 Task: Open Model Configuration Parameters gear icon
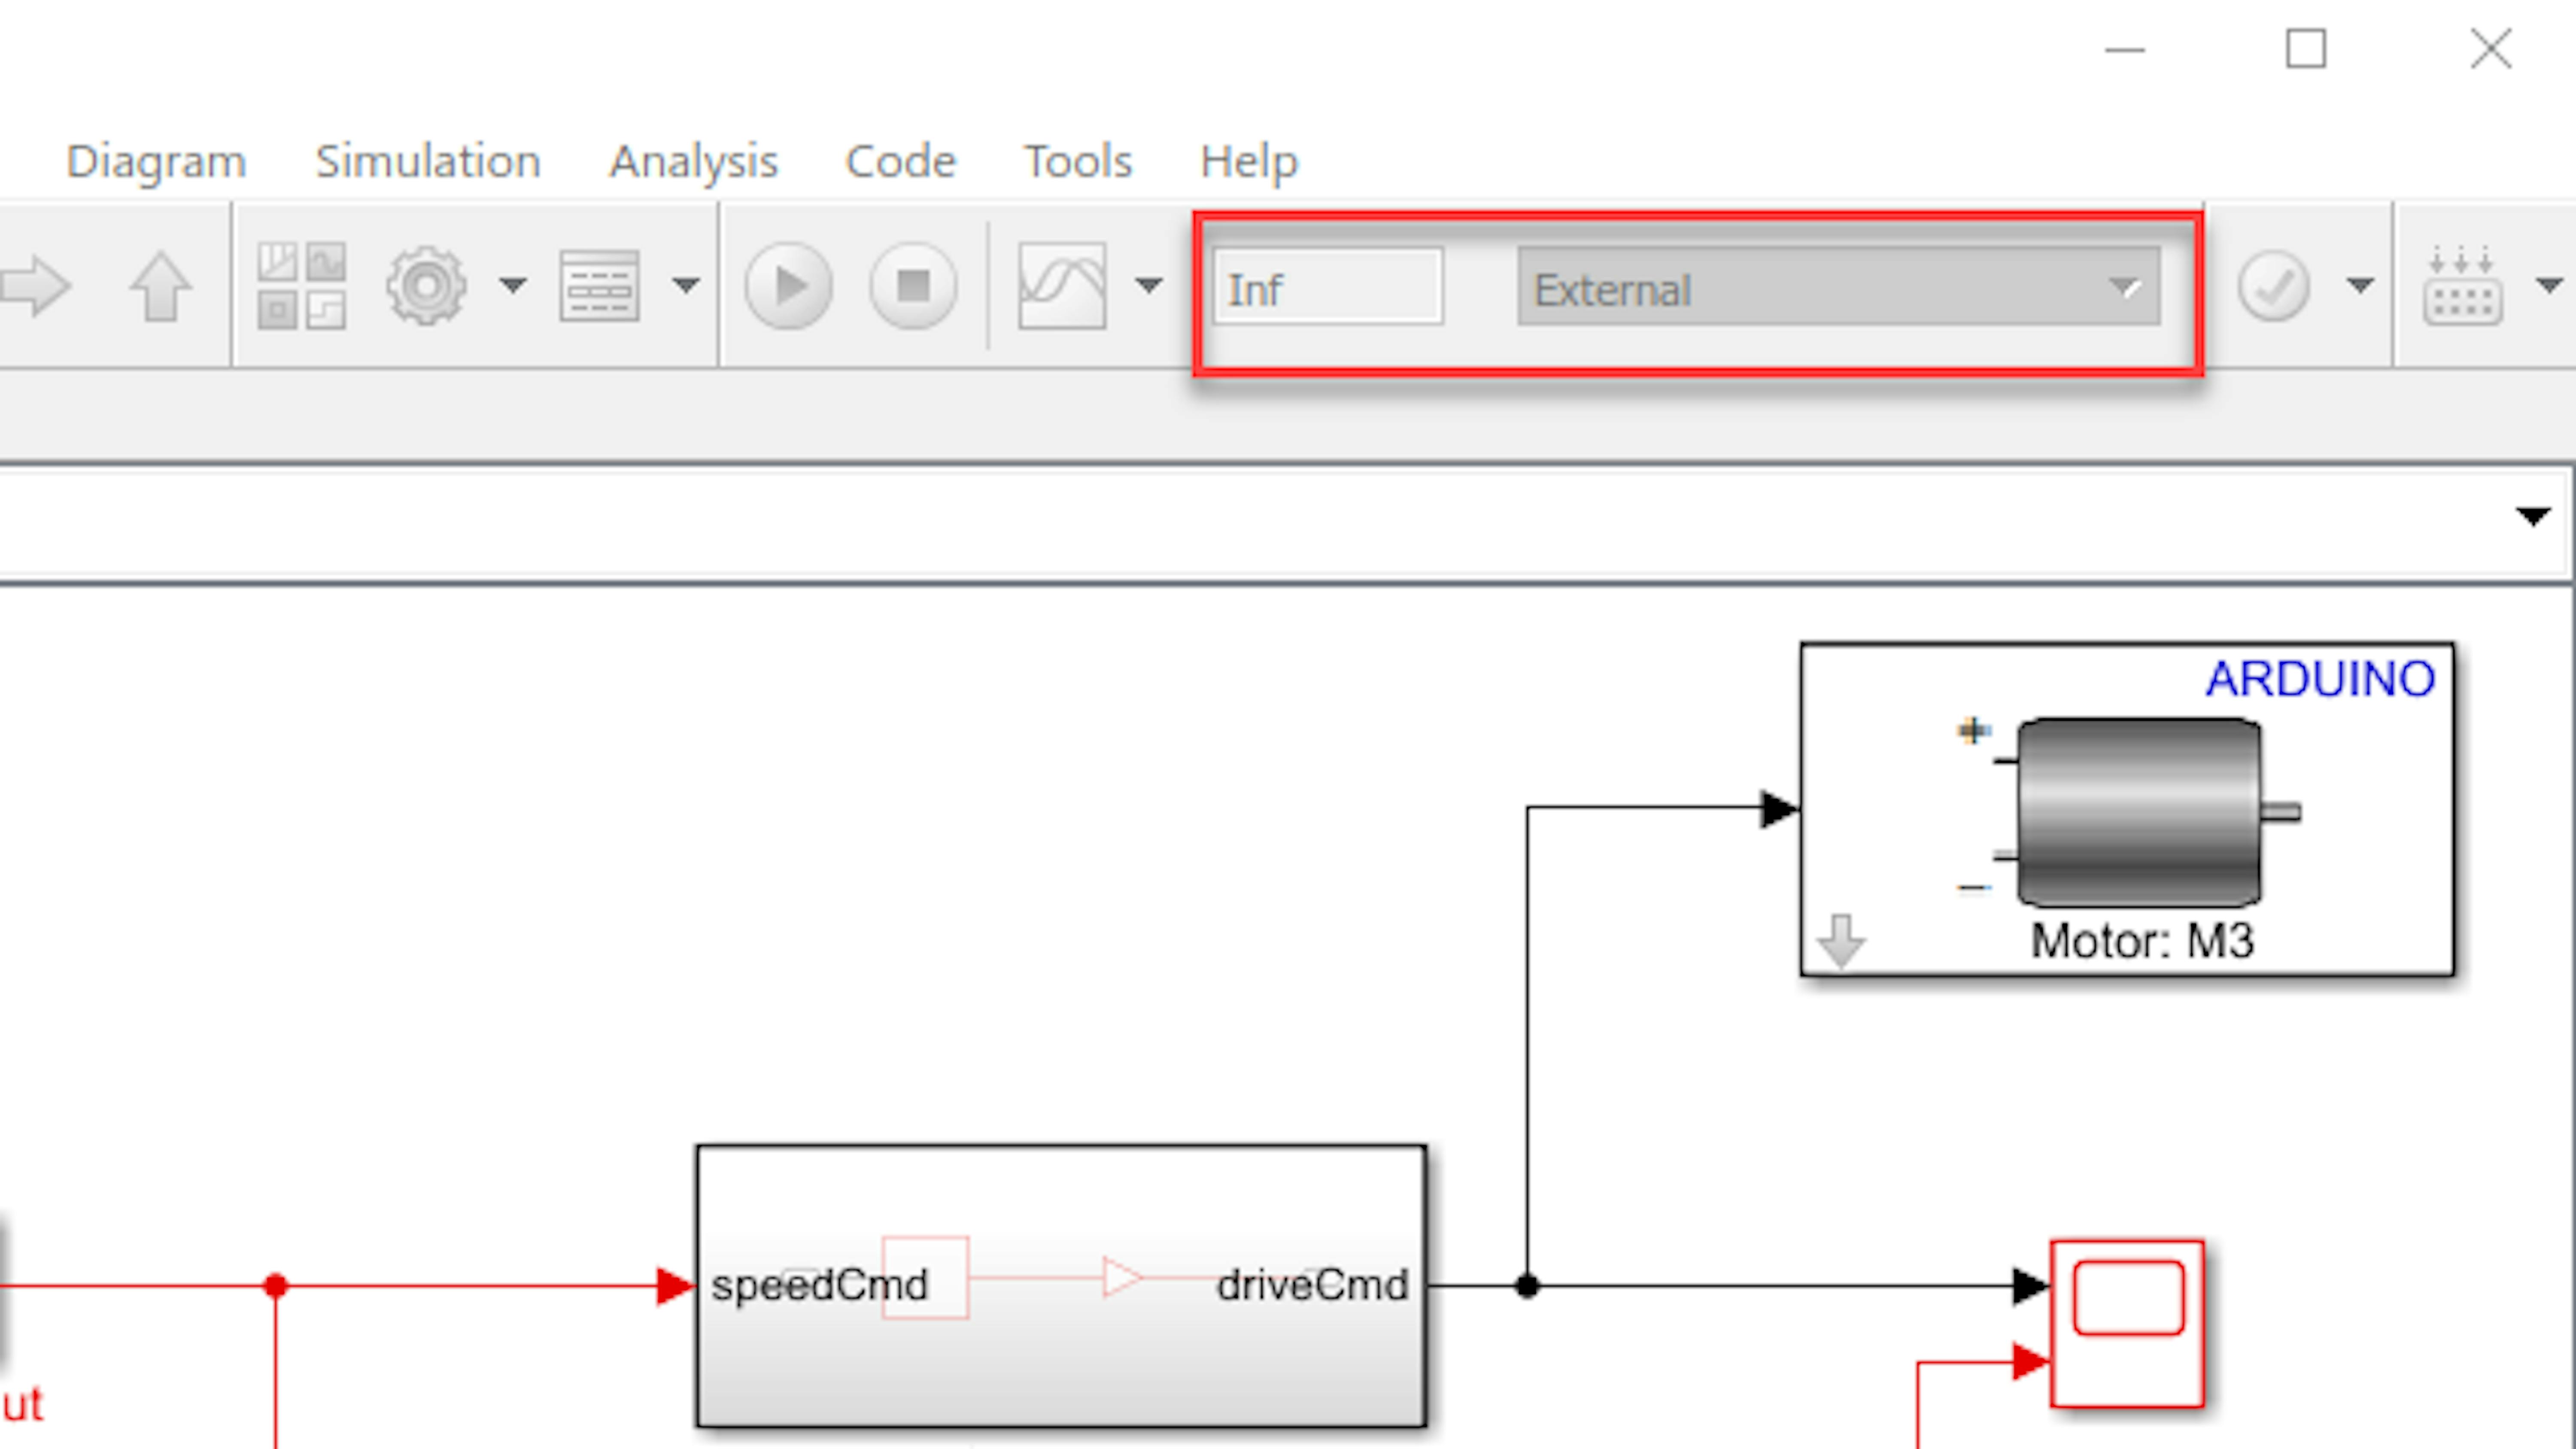426,286
